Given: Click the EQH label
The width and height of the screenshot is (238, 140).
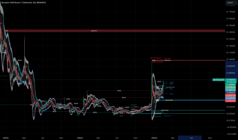Looking at the screenshot, I should (x=135, y=107).
